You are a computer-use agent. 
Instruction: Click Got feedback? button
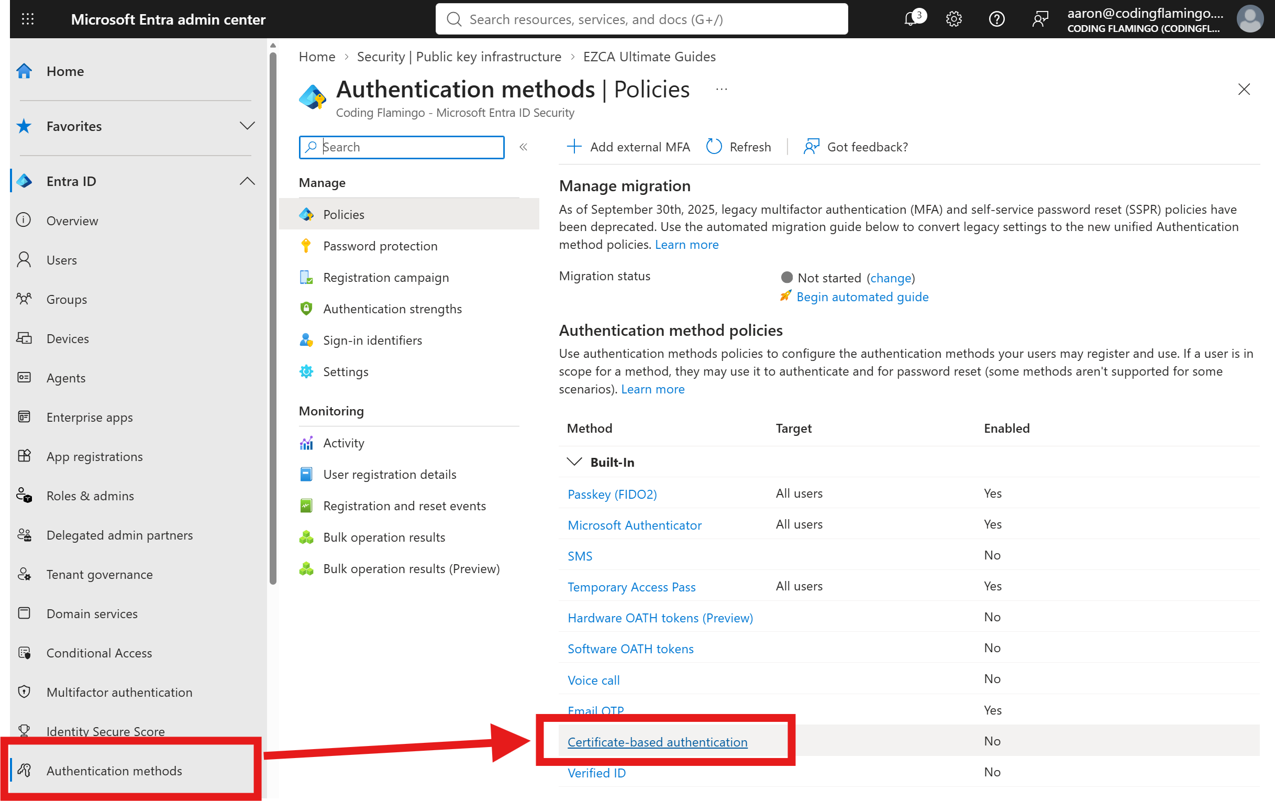(856, 147)
